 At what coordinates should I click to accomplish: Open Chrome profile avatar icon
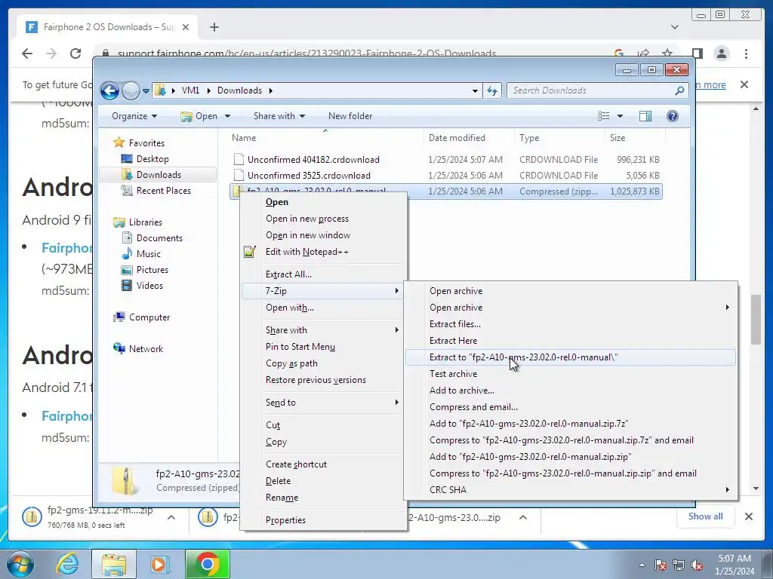(722, 54)
